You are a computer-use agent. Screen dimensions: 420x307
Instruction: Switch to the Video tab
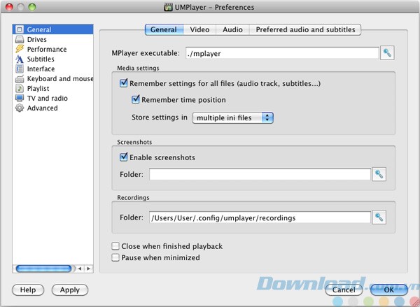coord(199,30)
